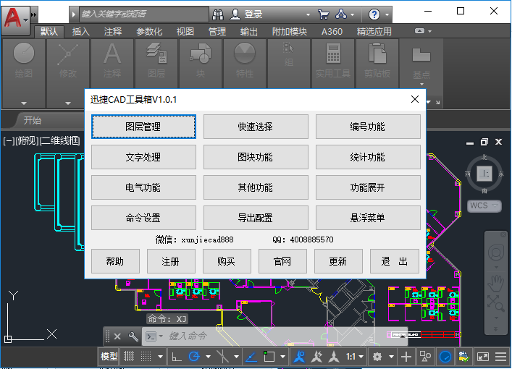The height and width of the screenshot is (369, 512).
Task: Switch to the 管理 ribbon tab
Action: (217, 32)
